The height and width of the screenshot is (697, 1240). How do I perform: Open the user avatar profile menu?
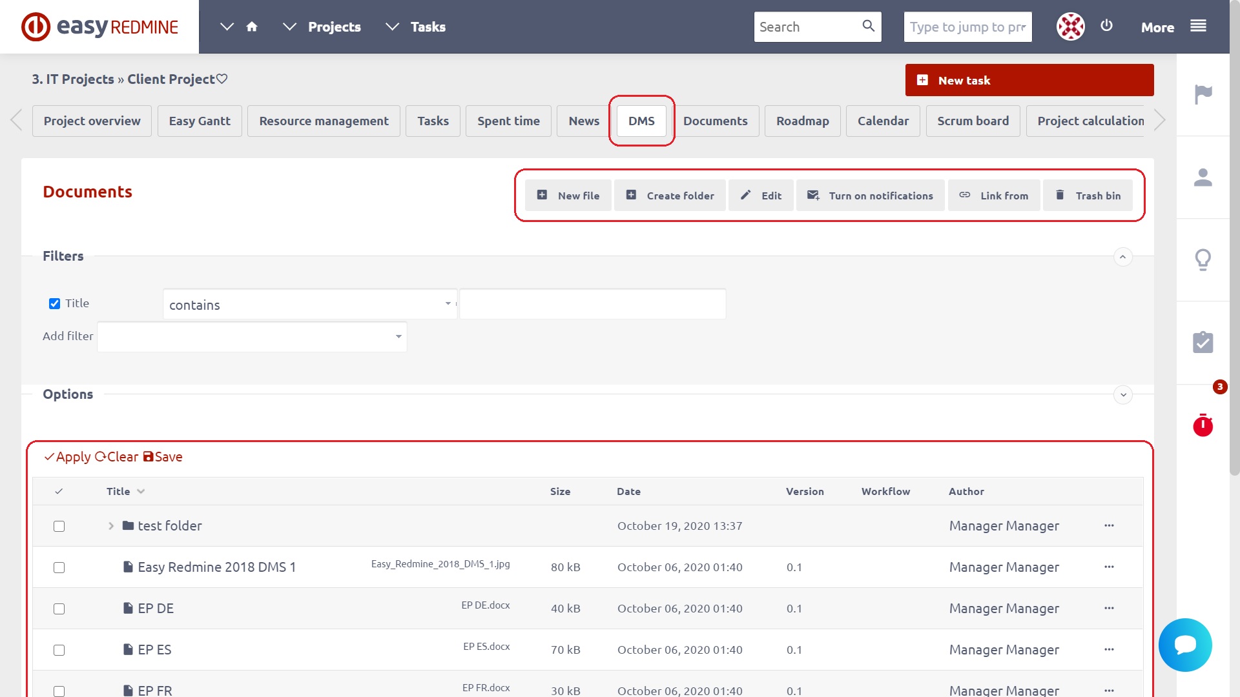tap(1070, 26)
